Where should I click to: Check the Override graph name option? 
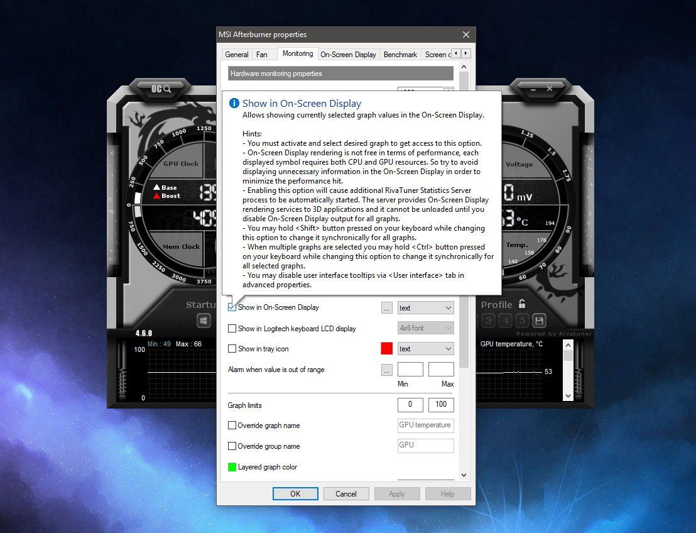232,425
